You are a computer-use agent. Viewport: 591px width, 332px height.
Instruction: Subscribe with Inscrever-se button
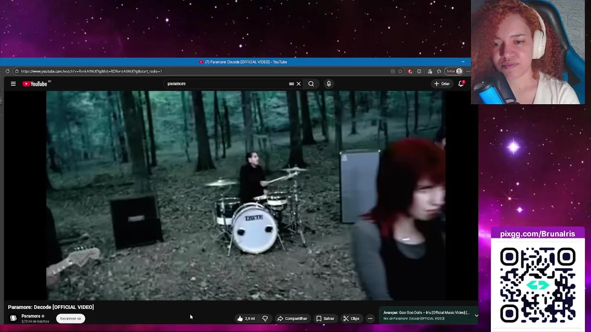point(71,318)
